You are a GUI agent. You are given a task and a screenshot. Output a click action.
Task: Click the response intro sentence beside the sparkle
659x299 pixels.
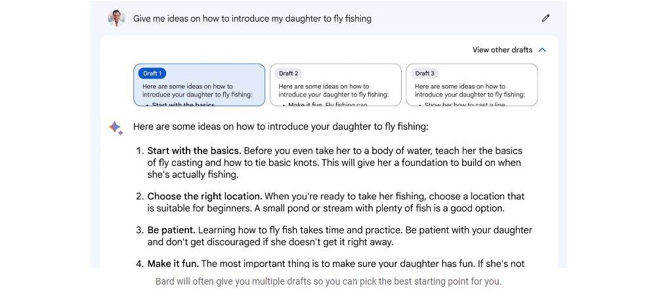point(280,127)
